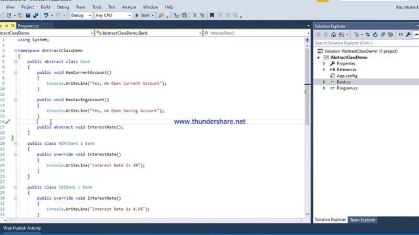Switch to the Team Explorer tab
The height and width of the screenshot is (235, 419).
[363, 220]
